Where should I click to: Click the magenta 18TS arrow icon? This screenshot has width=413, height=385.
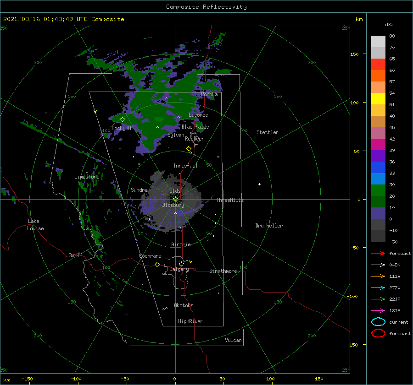tap(378, 311)
